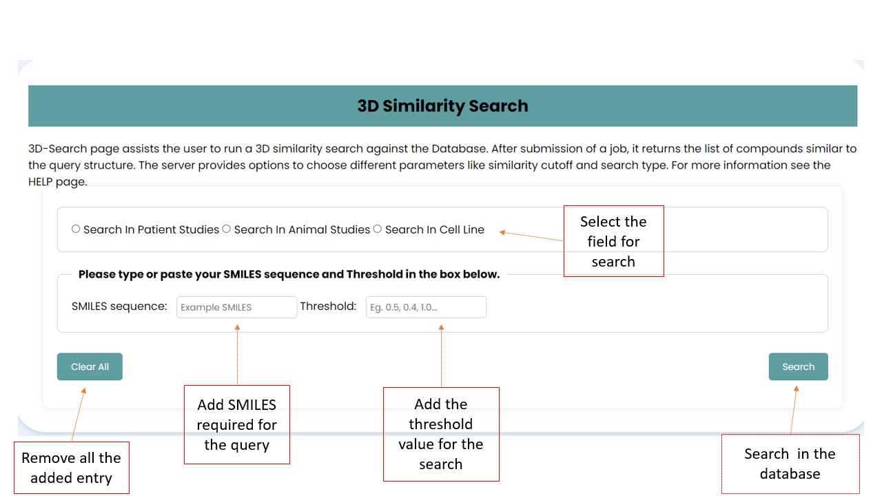Click the 'Search In Patient Studies' label text

point(151,229)
